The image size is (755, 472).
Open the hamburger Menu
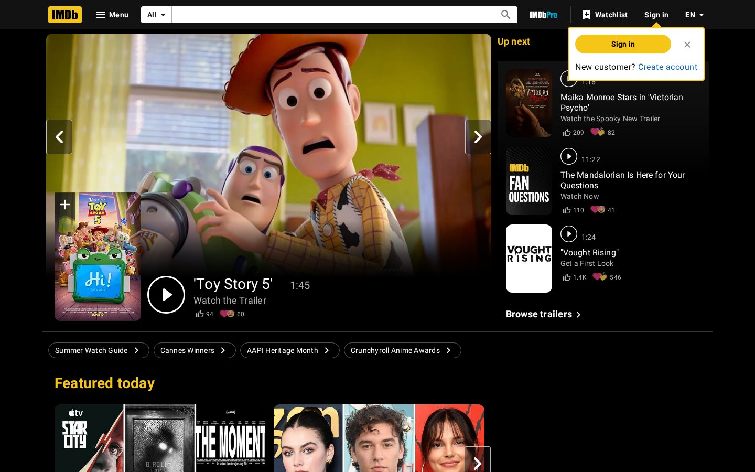[x=112, y=15]
